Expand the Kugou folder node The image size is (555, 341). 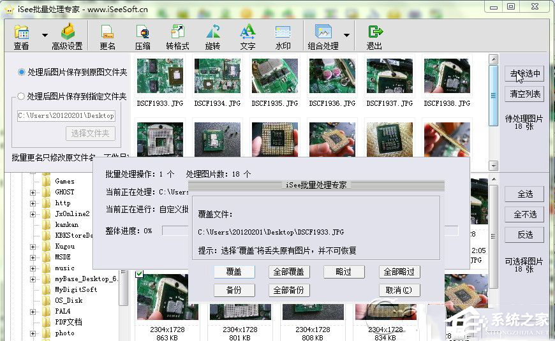[33, 247]
